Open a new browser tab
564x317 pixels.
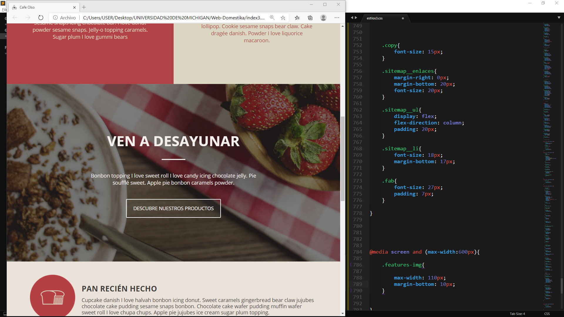[84, 7]
